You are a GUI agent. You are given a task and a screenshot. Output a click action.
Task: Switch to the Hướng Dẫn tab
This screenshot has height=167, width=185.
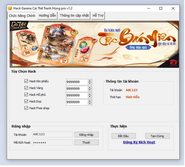pyautogui.click(x=47, y=16)
